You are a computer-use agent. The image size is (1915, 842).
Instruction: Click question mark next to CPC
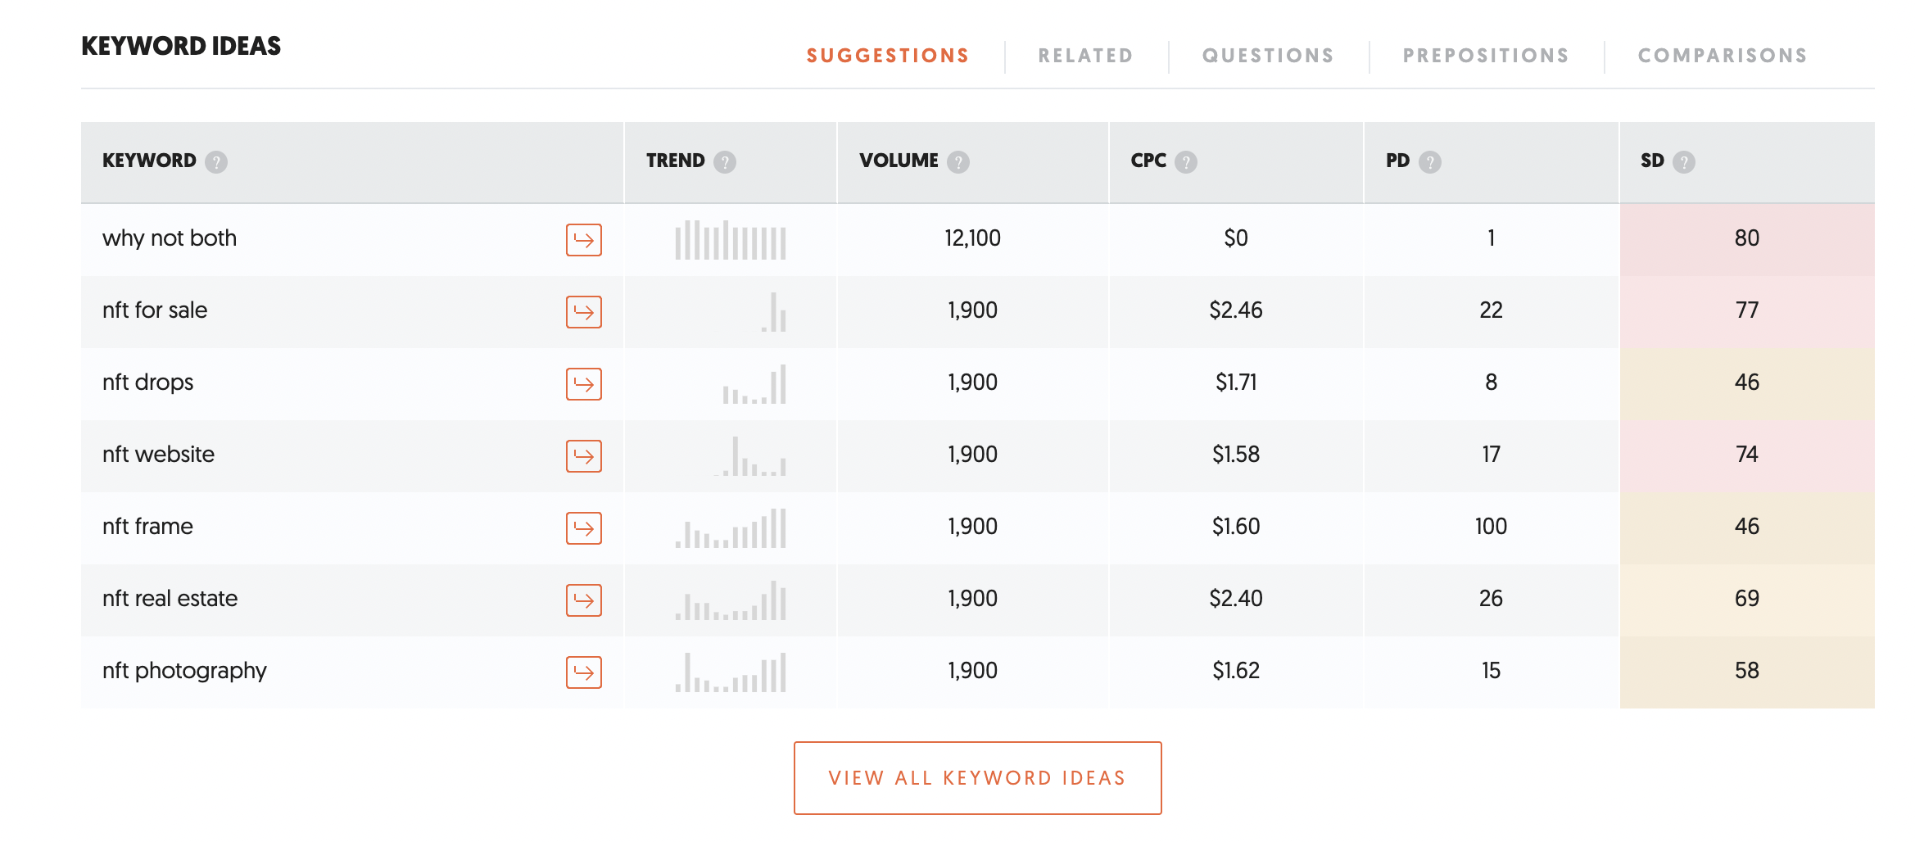tap(1185, 162)
